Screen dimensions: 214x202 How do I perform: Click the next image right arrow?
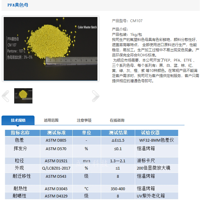95,96
